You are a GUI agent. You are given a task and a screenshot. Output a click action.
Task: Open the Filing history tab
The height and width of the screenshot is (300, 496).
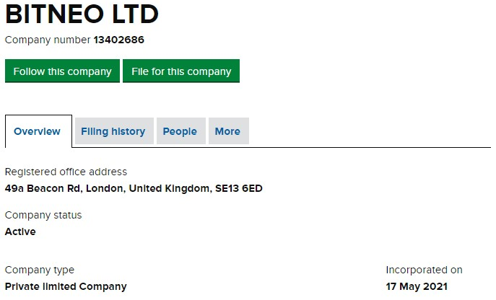tap(113, 131)
